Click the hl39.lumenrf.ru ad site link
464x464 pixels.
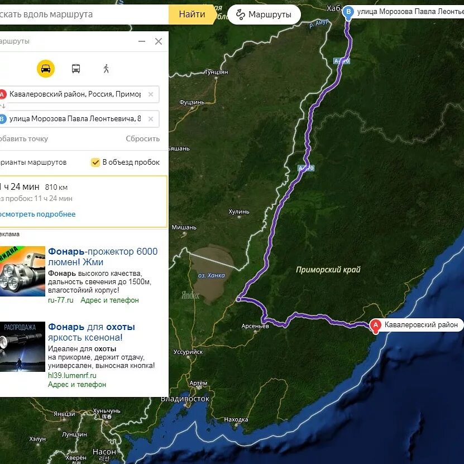tap(72, 376)
